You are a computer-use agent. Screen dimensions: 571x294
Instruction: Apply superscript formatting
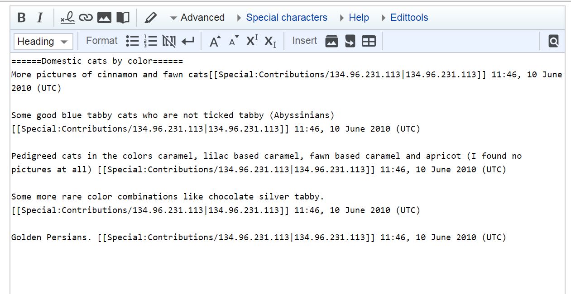252,41
